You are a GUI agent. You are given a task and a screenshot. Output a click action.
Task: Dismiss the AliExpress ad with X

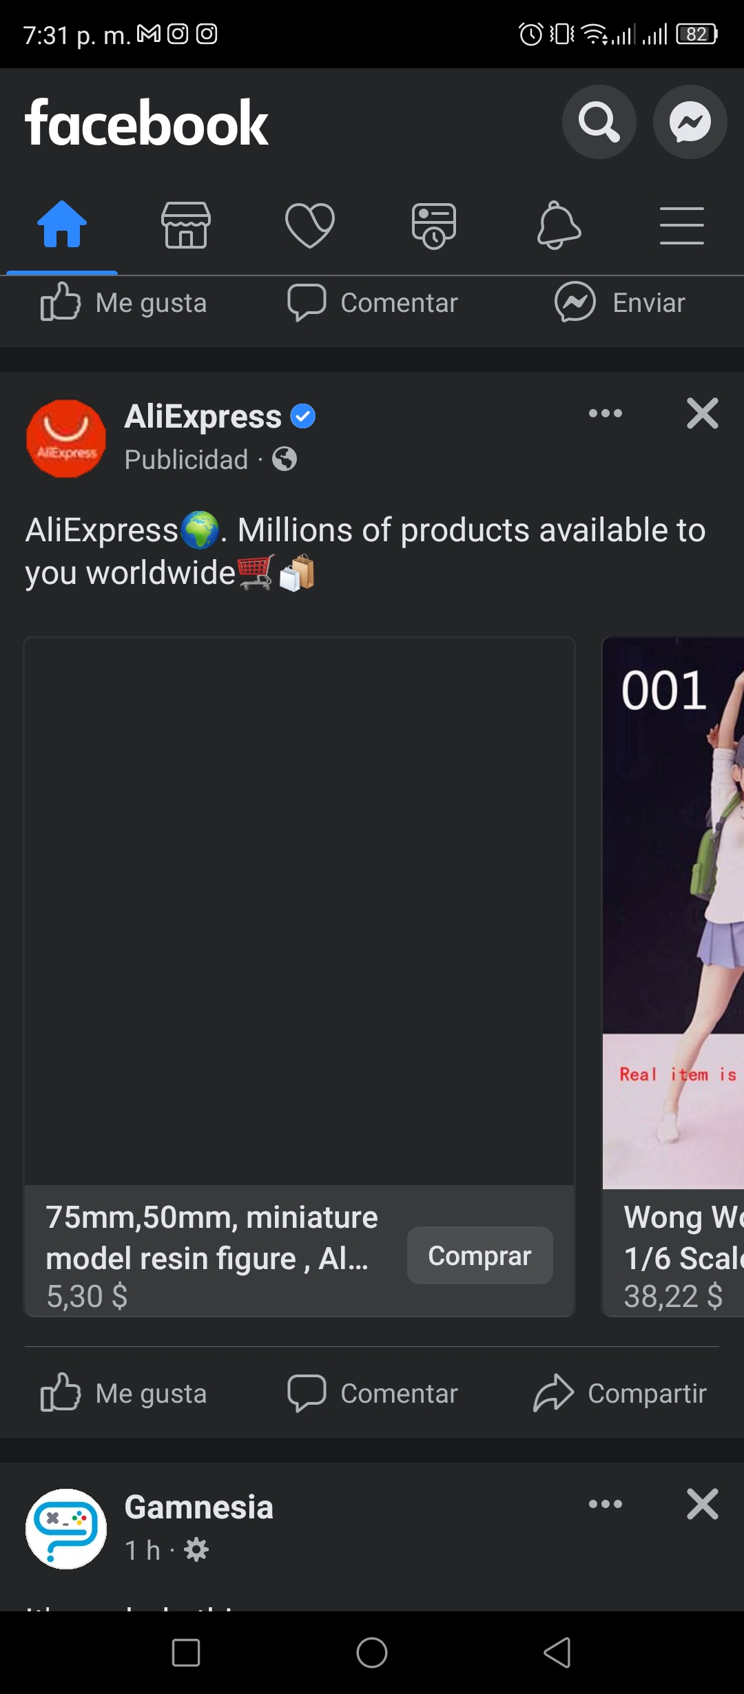click(703, 413)
